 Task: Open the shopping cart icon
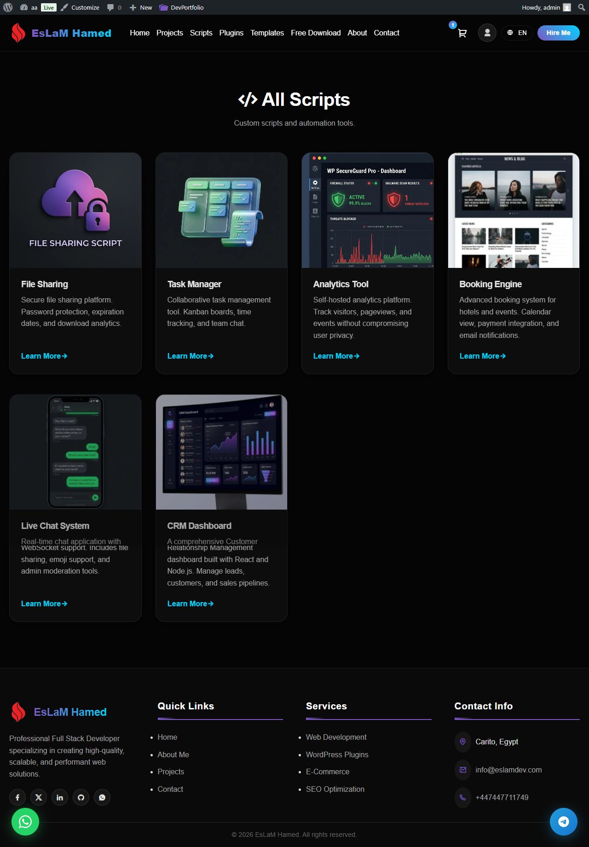click(x=462, y=33)
